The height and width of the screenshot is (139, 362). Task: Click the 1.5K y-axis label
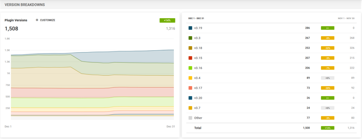(7, 50)
